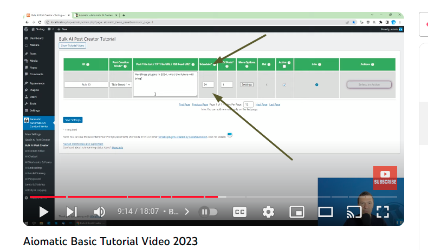Click the Rule ID input field
428x250 pixels.
(86, 84)
